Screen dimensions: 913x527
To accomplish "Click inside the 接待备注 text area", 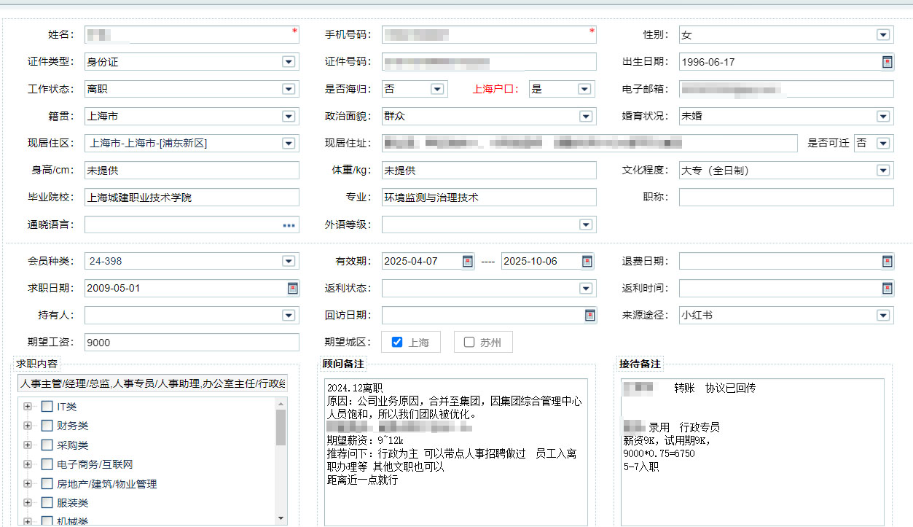I will [x=753, y=452].
